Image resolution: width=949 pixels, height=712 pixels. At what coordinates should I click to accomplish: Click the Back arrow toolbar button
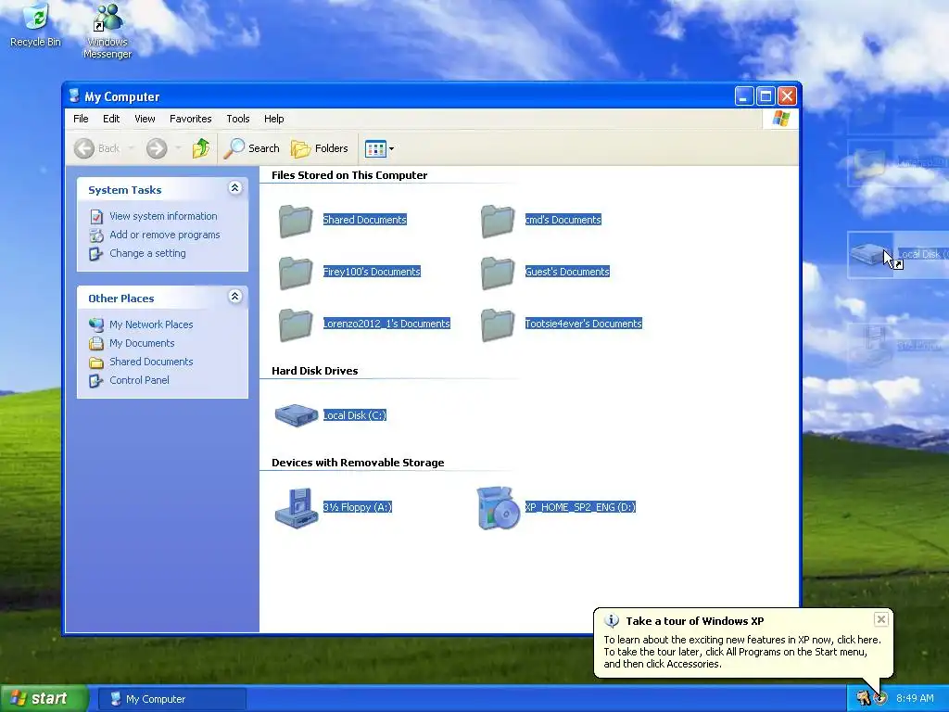click(97, 148)
